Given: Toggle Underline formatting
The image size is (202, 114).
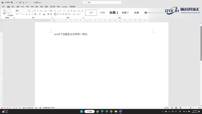Looking at the screenshot, I should [x=22, y=14].
